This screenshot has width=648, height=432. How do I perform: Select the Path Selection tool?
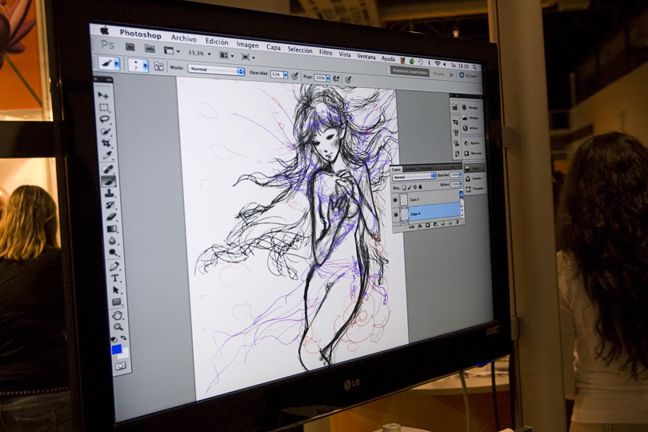(117, 290)
